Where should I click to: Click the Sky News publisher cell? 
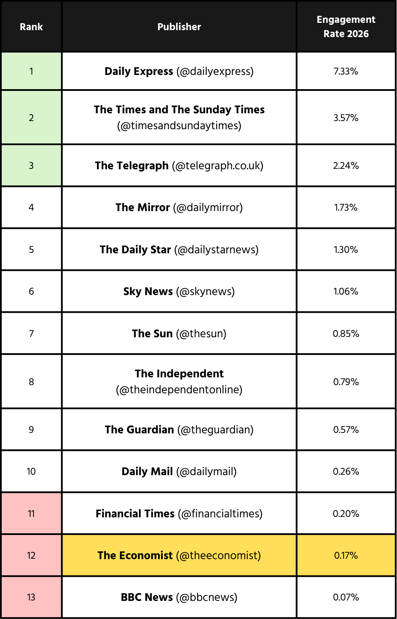(179, 292)
